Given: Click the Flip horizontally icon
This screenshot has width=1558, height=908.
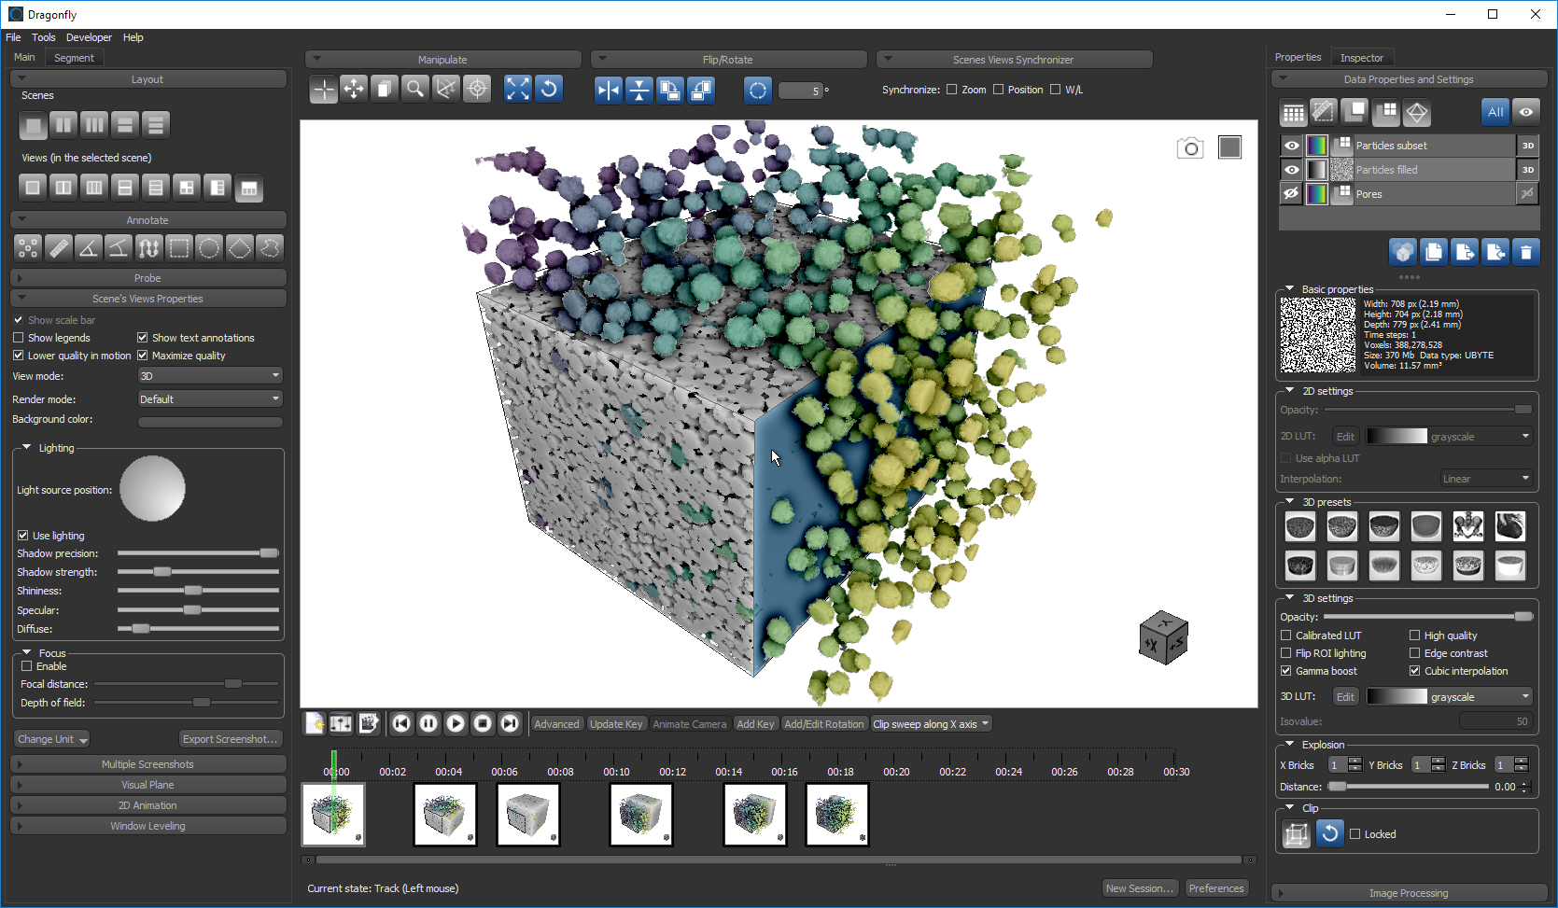Looking at the screenshot, I should coord(609,90).
